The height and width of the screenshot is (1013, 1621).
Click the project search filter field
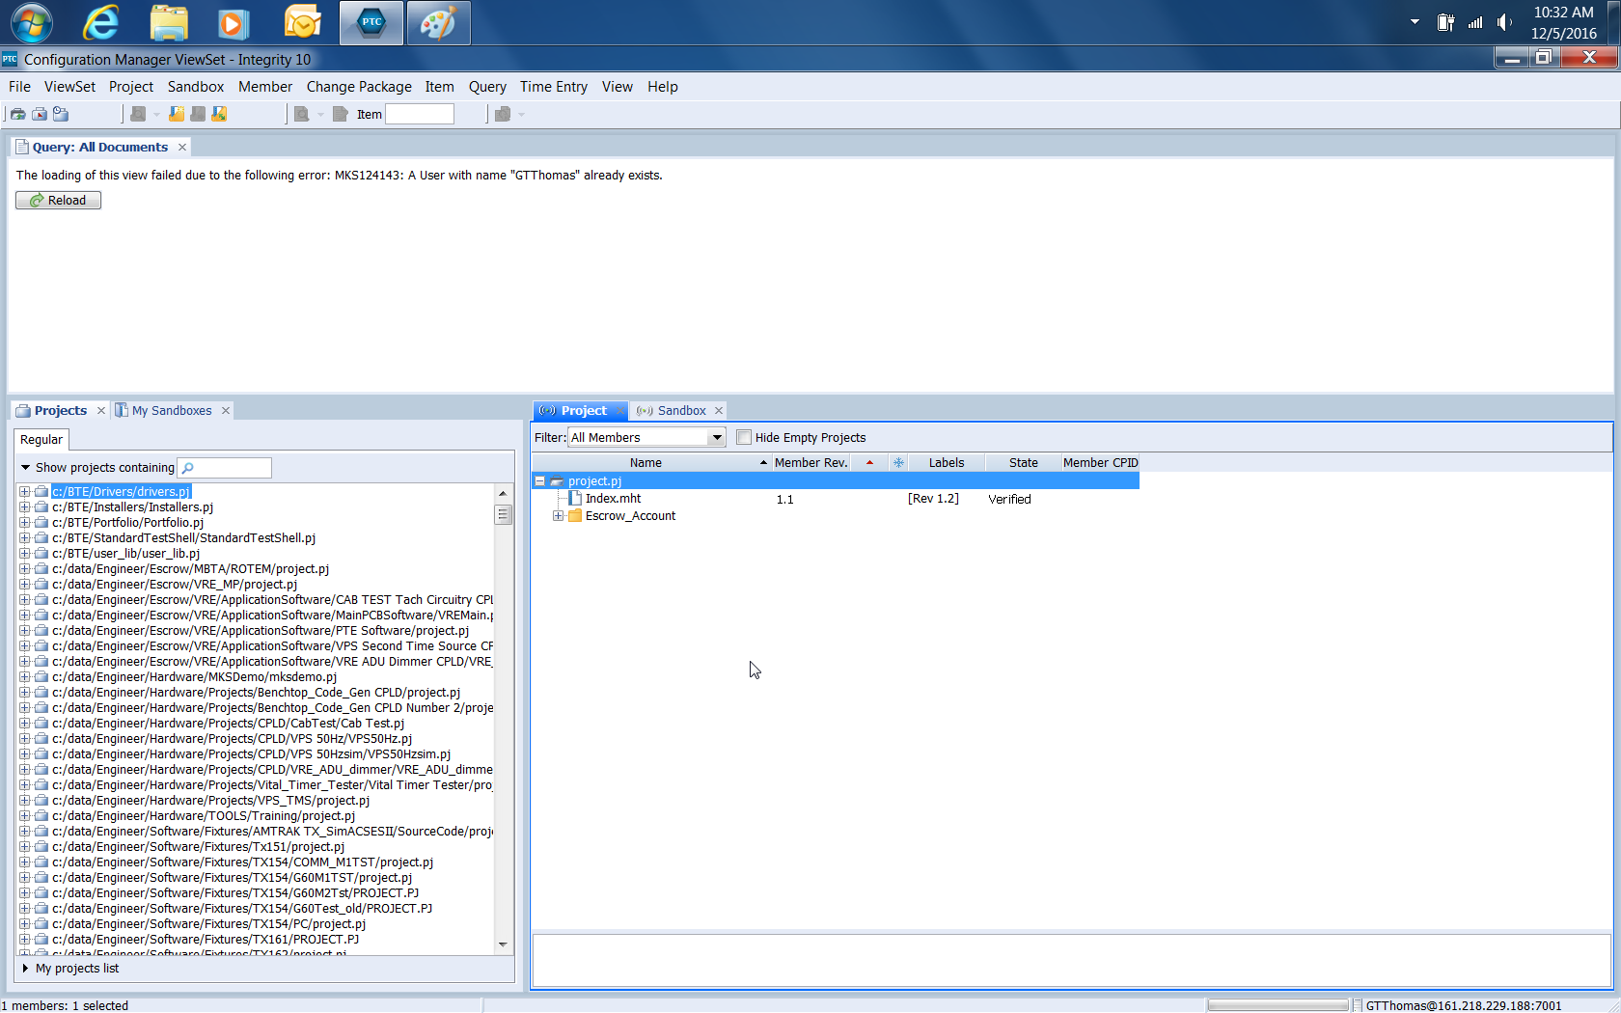[225, 468]
